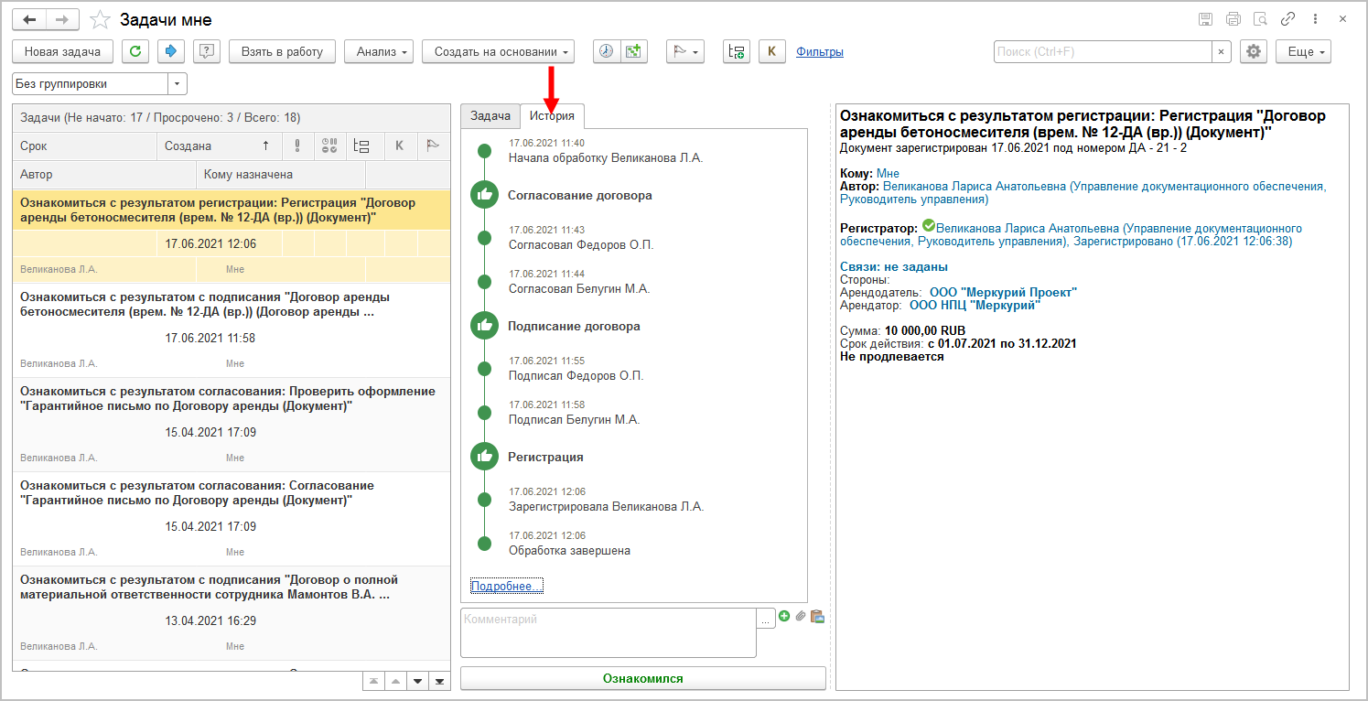Viewport: 1368px width, 701px height.
Task: Add to favorites with the star icon
Action: [101, 19]
